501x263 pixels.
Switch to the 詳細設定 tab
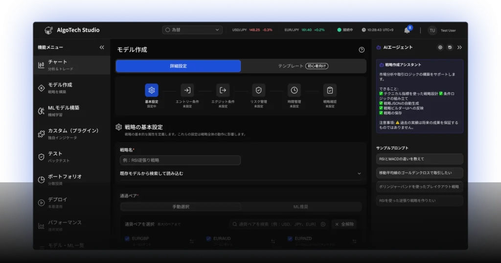coord(178,66)
